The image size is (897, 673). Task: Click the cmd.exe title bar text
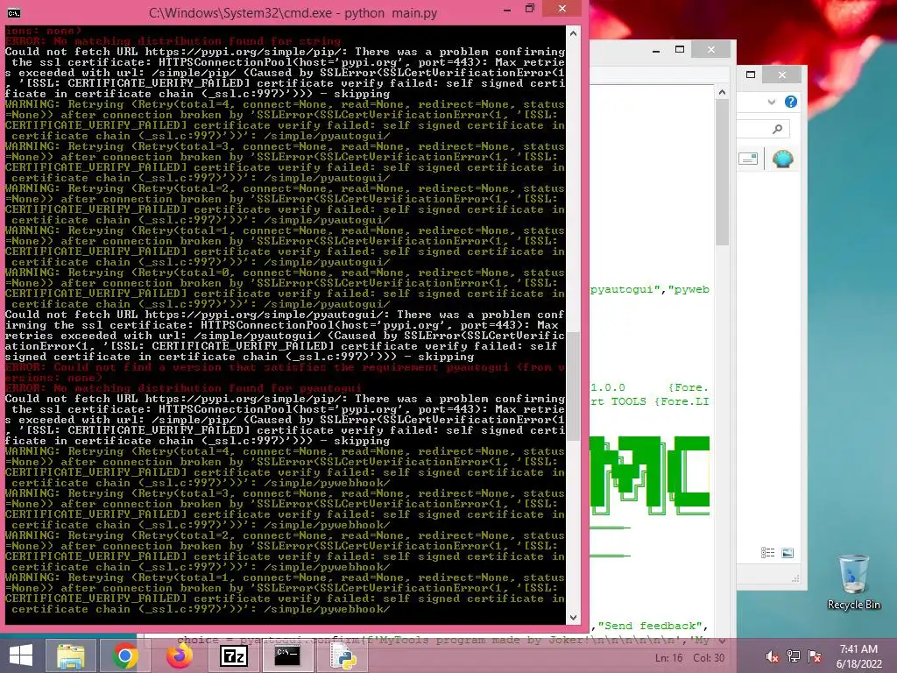[x=293, y=12]
